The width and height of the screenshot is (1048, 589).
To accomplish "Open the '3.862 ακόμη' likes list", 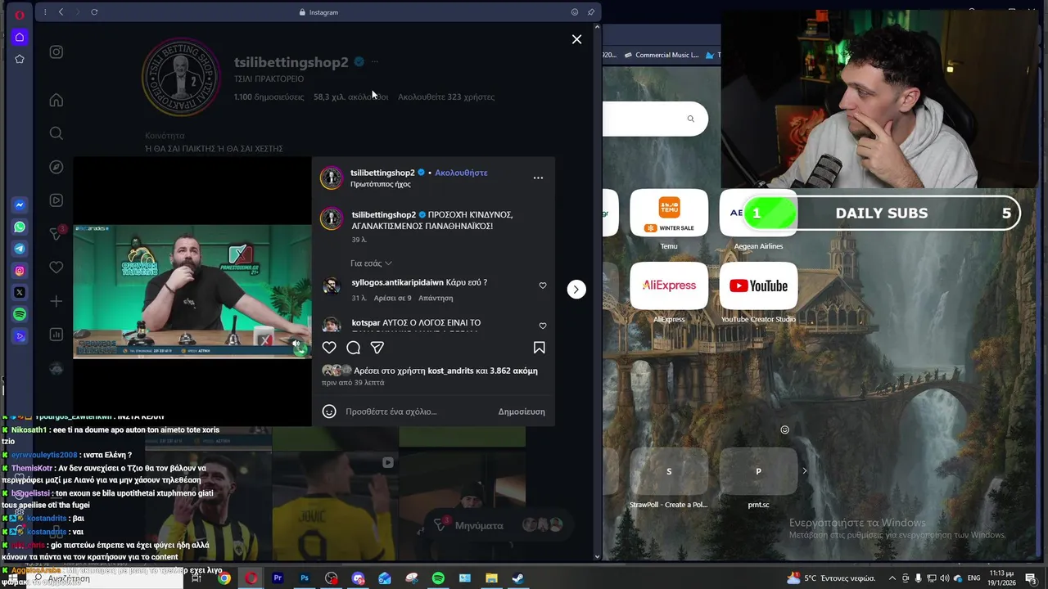I will [x=513, y=371].
